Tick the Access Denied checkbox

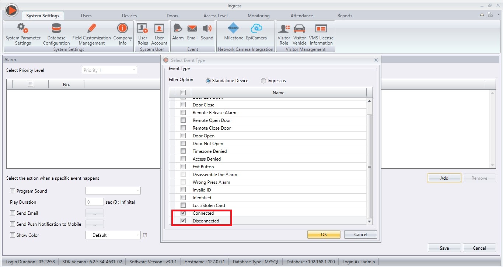pyautogui.click(x=183, y=159)
